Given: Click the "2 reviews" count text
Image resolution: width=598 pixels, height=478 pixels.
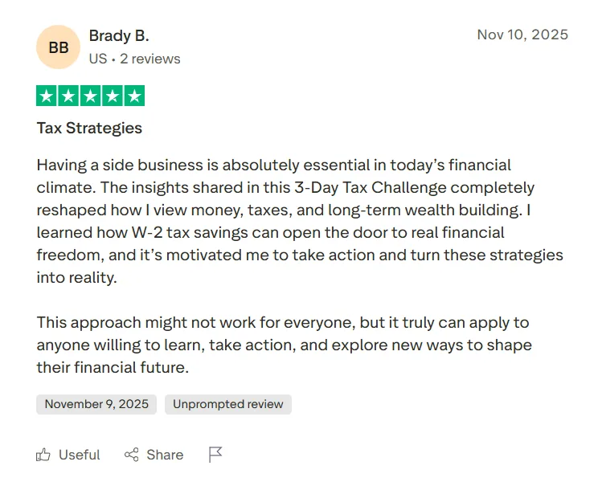Looking at the screenshot, I should point(150,59).
